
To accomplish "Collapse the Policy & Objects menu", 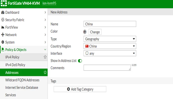I will click(45, 50).
